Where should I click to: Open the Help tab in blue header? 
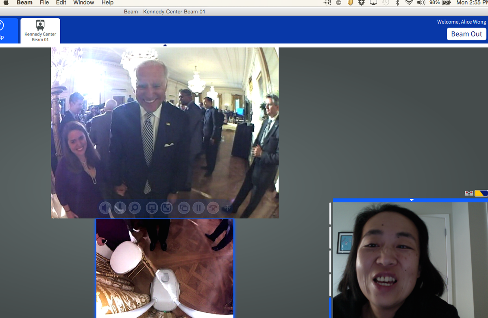tap(8, 30)
